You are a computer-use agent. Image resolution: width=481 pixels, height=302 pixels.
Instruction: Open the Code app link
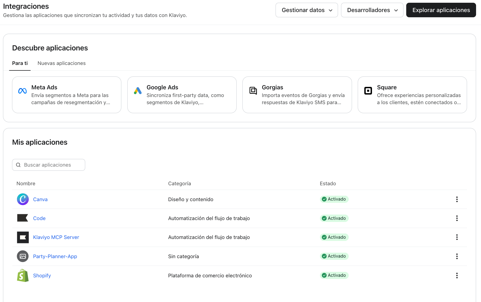click(x=39, y=218)
